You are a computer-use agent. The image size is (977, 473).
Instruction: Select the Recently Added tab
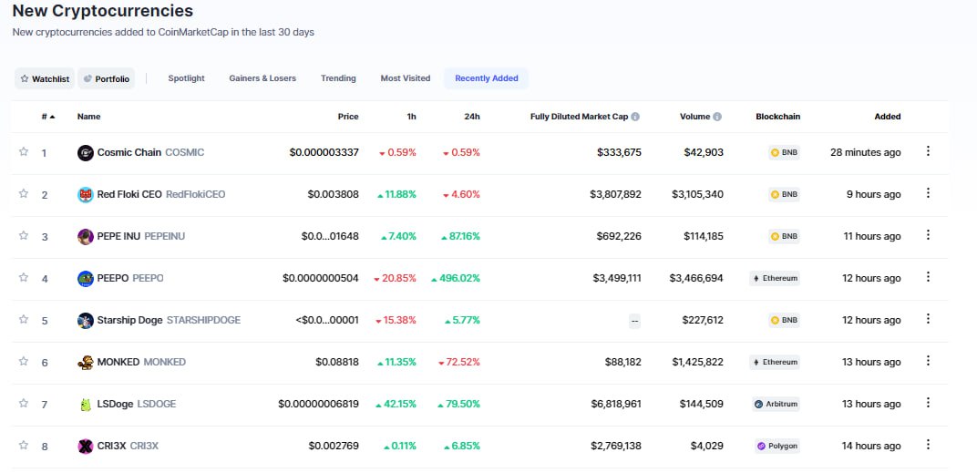click(x=487, y=78)
